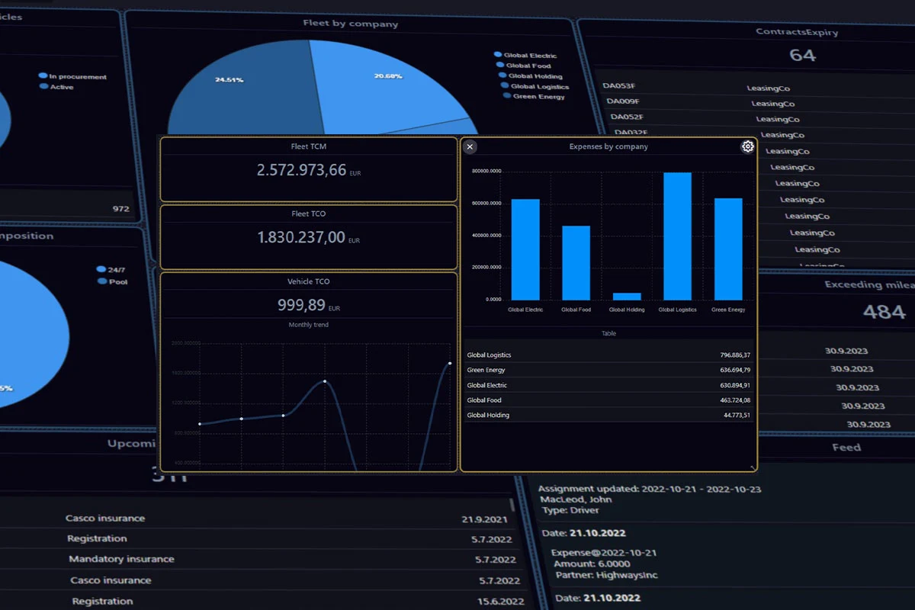
Task: Click the upcoming events list scrollbar
Action: (x=512, y=506)
